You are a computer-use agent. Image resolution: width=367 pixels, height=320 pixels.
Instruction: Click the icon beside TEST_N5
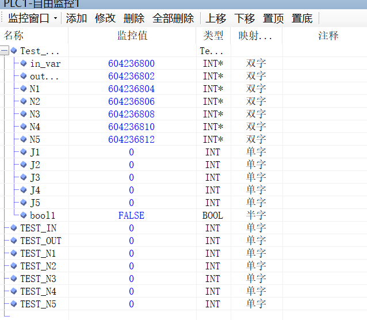point(14,304)
